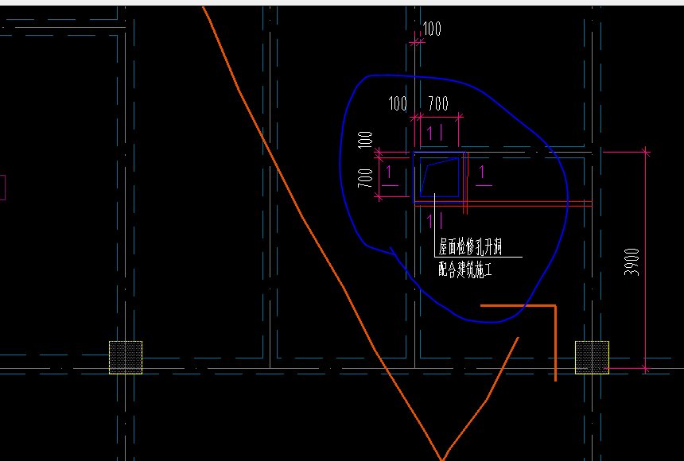684x461 pixels.
Task: Select the left yellow hatched column
Action: click(x=126, y=357)
